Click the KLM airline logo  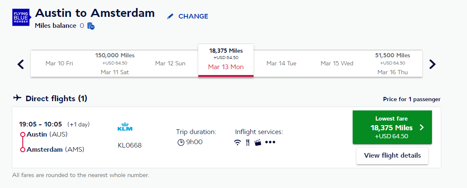coord(125,127)
